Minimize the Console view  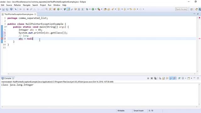[194, 78]
